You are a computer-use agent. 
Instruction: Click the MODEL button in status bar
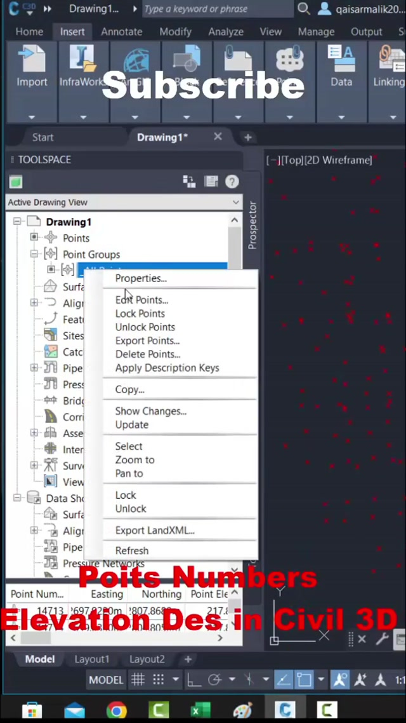click(106, 680)
